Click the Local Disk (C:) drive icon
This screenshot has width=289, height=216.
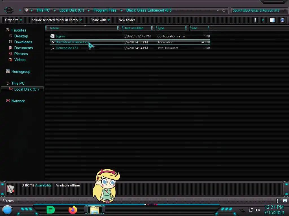click(11, 89)
